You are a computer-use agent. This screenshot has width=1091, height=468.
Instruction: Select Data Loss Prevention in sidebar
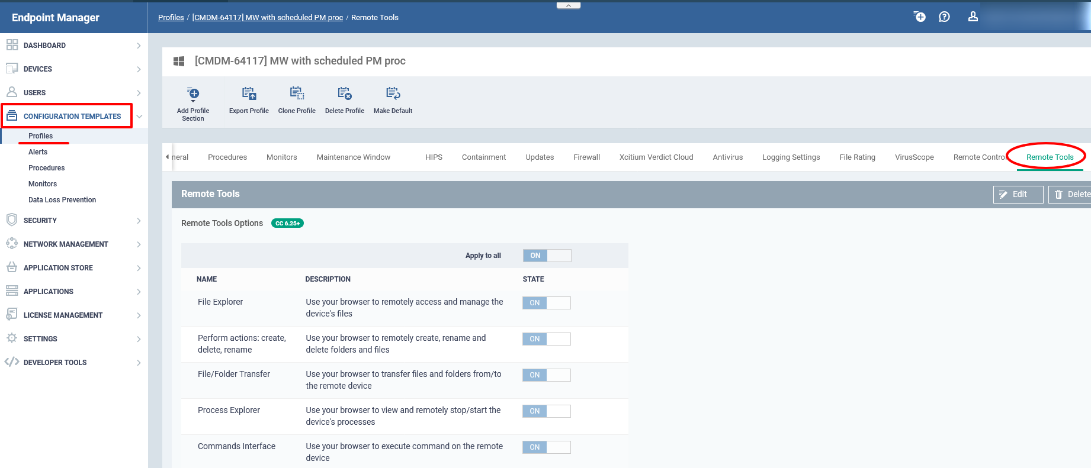click(x=62, y=200)
